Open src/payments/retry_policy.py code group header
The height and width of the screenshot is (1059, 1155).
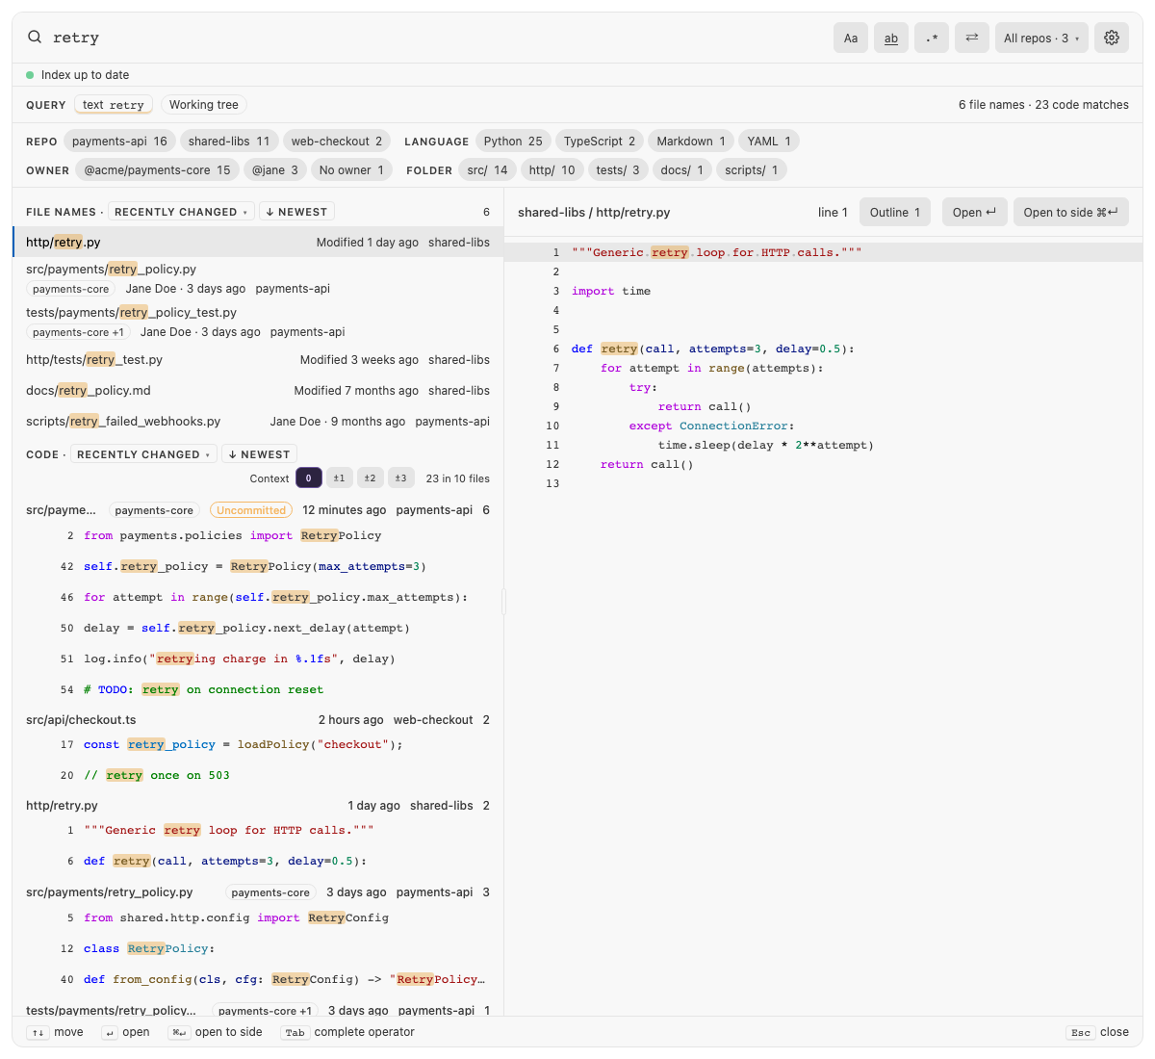(258, 892)
